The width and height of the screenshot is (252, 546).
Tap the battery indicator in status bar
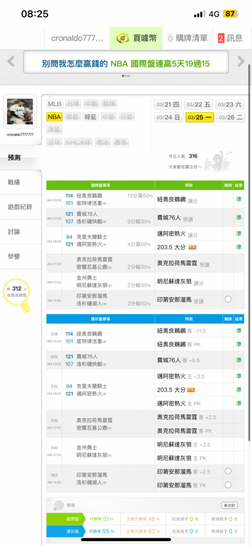(x=231, y=14)
